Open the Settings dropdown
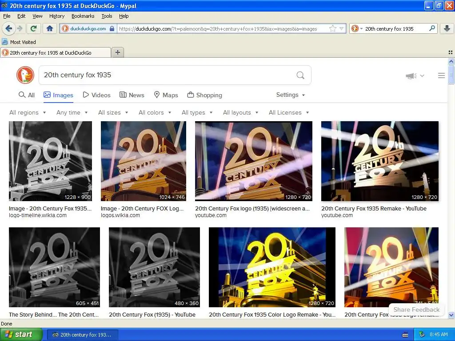This screenshot has width=455, height=341. [291, 95]
